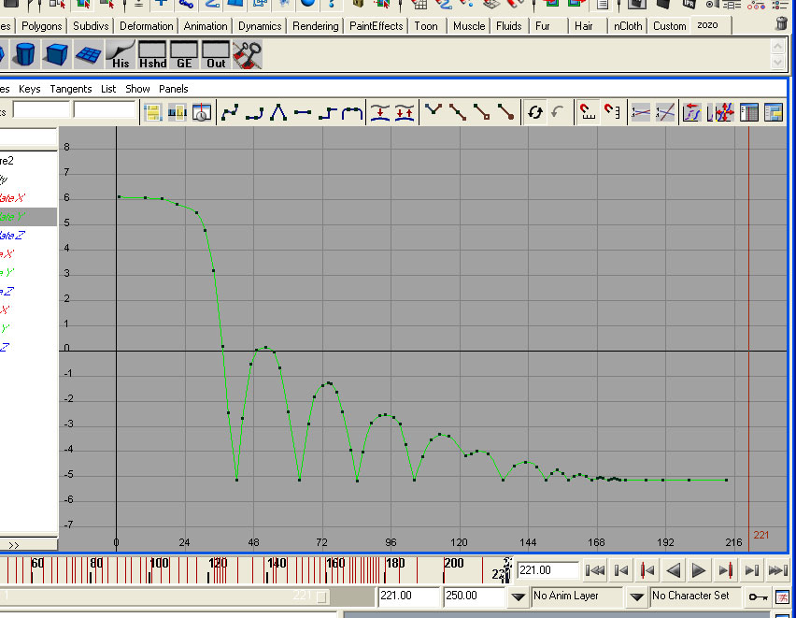Image resolution: width=796 pixels, height=618 pixels.
Task: Open the Keys menu
Action: click(30, 89)
